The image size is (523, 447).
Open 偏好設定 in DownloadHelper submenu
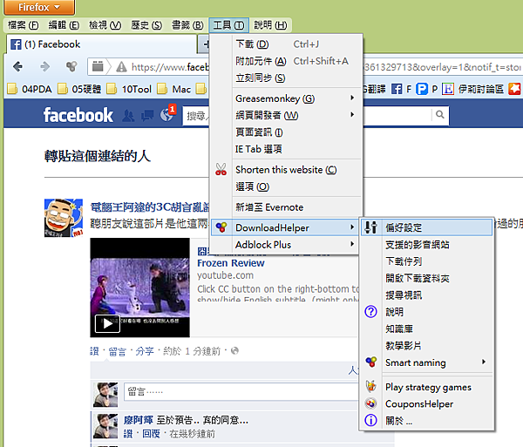(x=426, y=227)
